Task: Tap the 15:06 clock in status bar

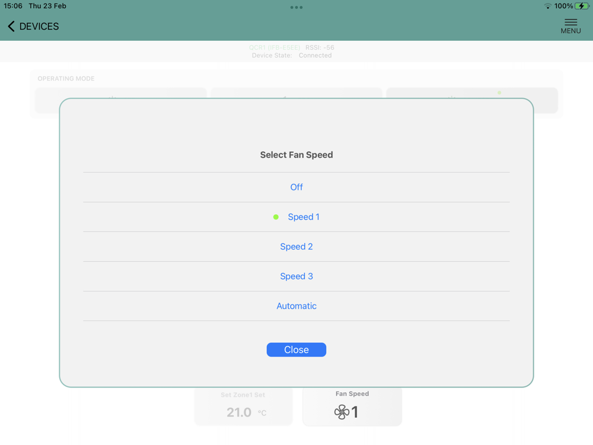Action: (13, 6)
